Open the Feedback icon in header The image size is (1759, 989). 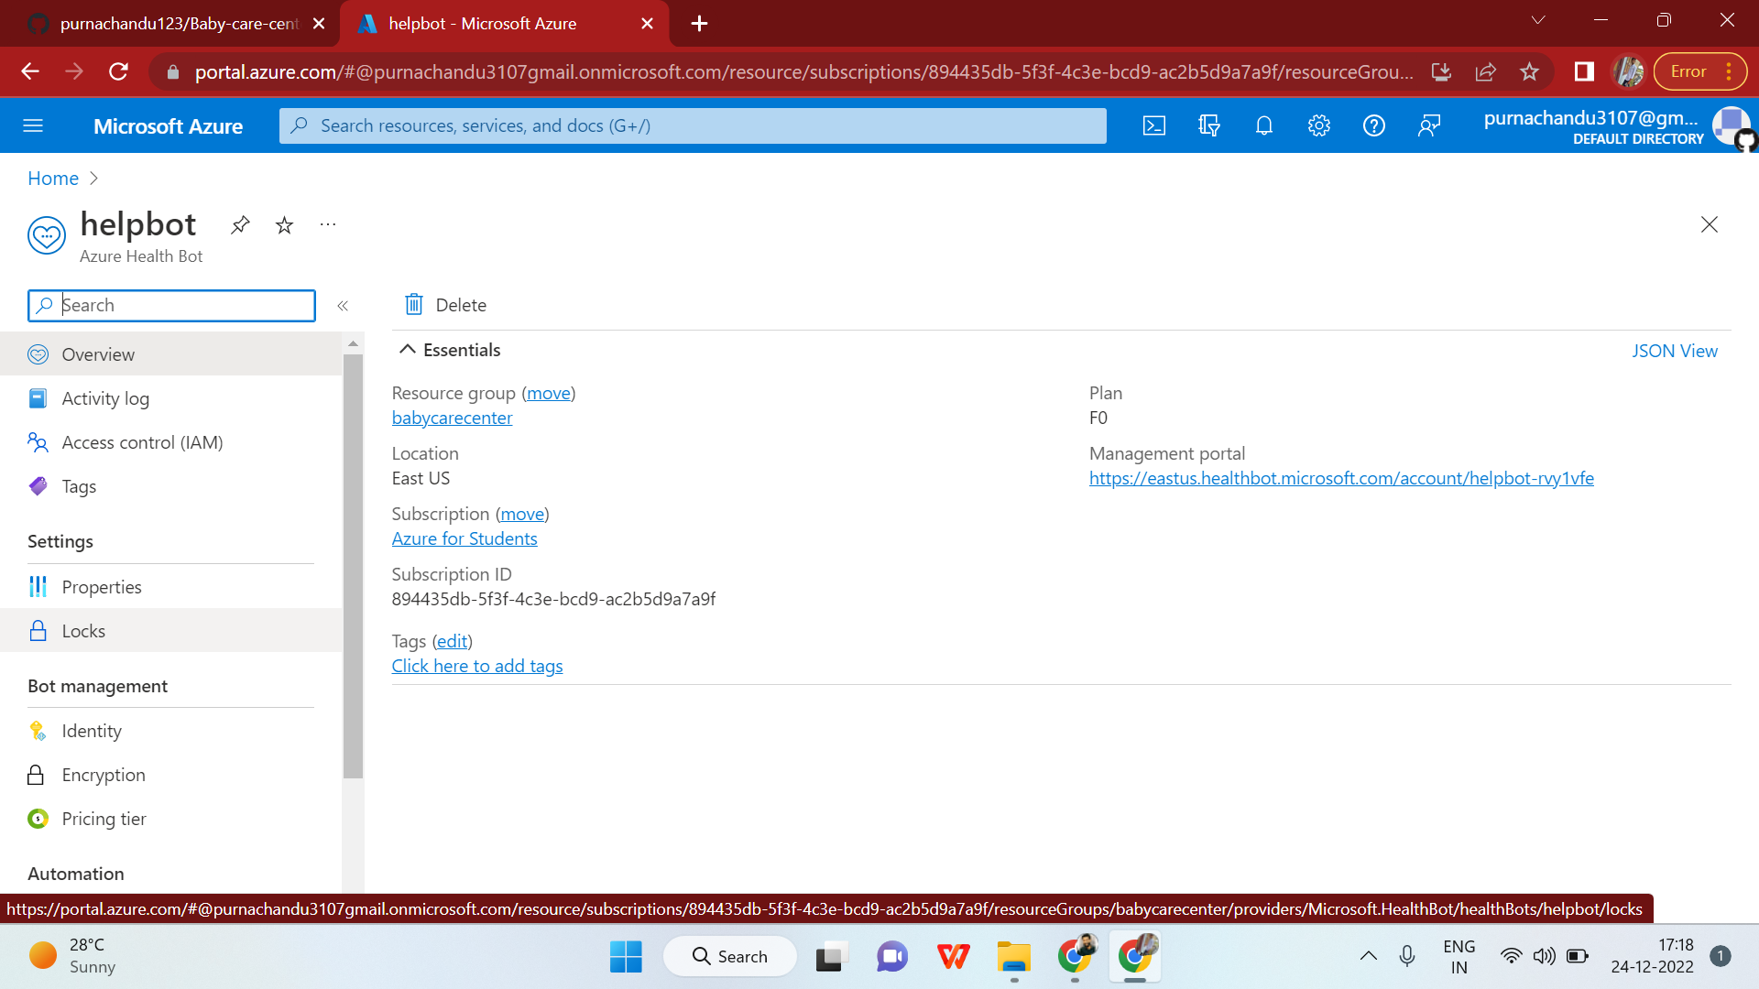coord(1429,125)
